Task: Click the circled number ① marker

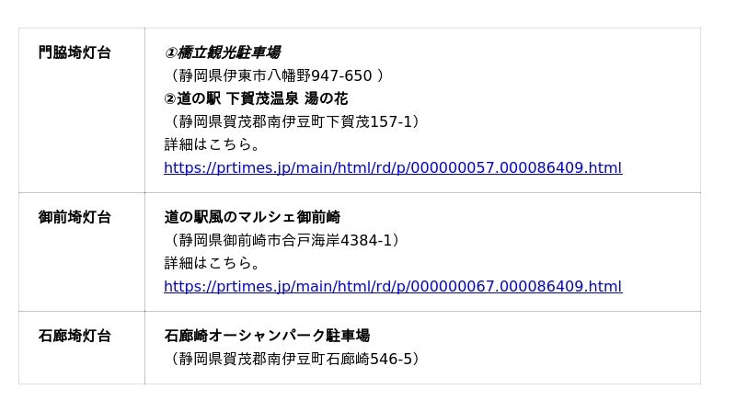Action: point(170,53)
